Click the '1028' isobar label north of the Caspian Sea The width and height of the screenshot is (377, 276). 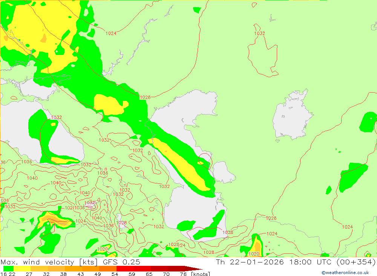(145, 97)
